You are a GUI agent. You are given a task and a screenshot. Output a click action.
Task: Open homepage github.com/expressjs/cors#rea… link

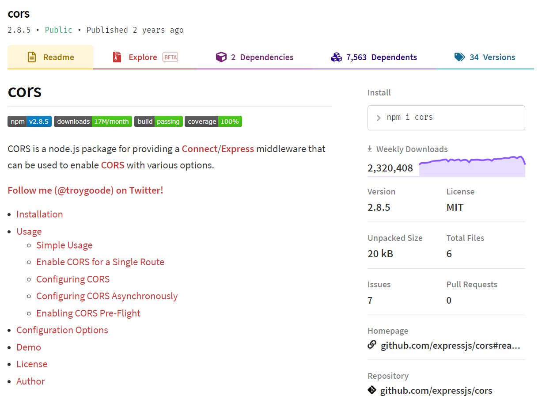coord(451,345)
